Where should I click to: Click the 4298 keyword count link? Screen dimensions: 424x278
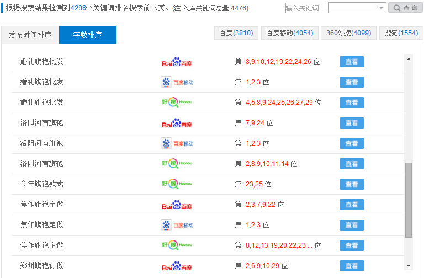pyautogui.click(x=78, y=8)
